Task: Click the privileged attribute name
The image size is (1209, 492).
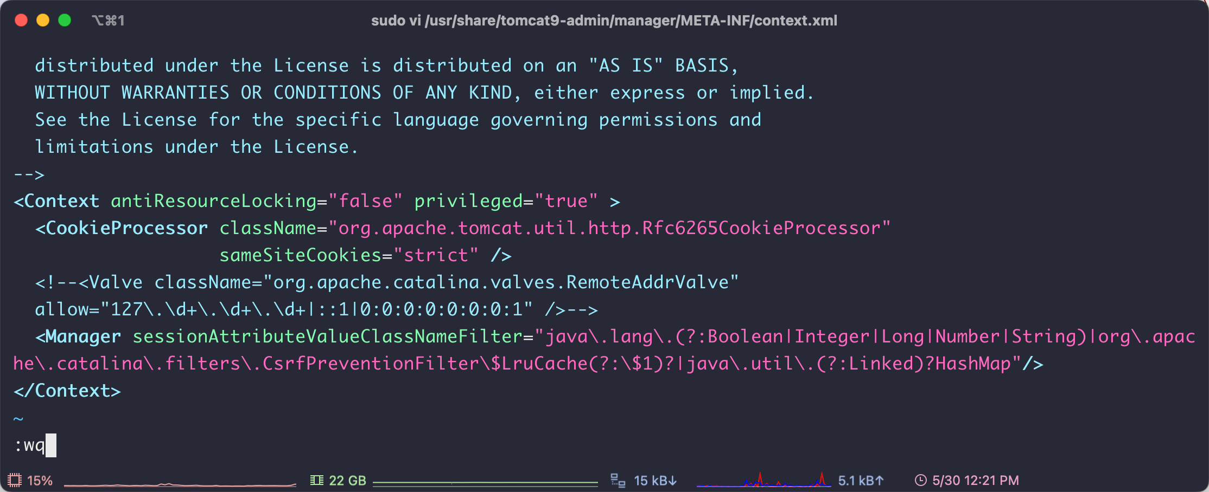Action: pos(468,201)
